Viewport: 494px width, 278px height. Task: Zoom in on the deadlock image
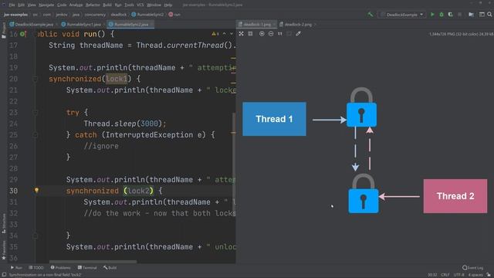click(x=262, y=34)
